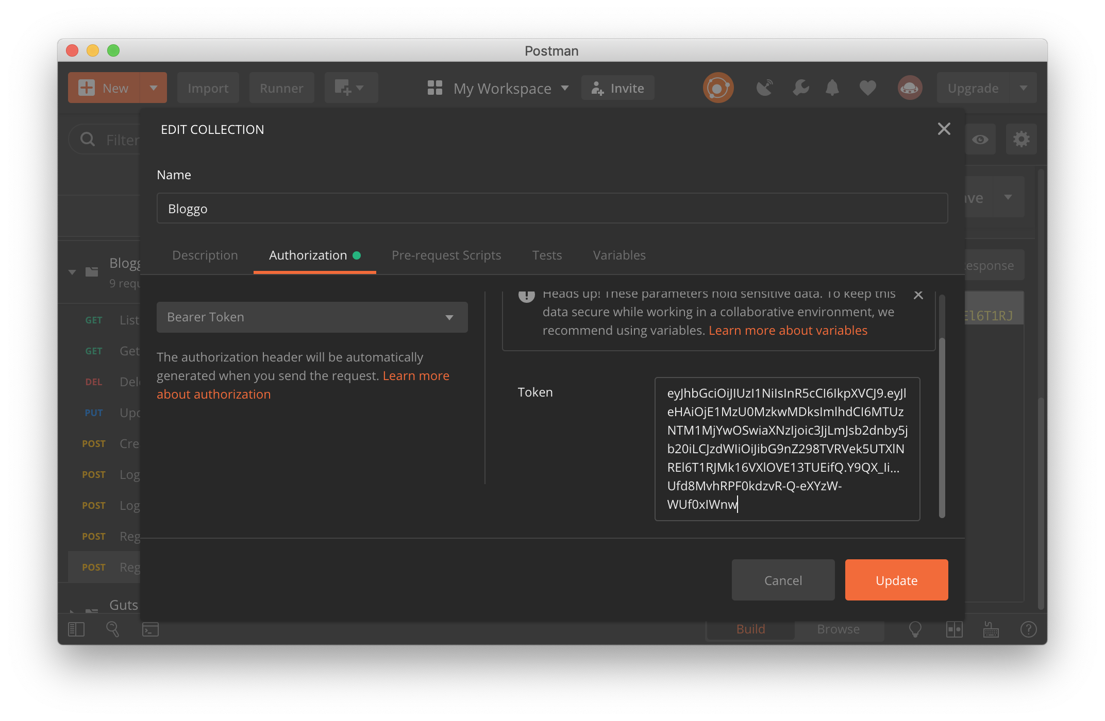Click the heart icon in the header
Screen dimensions: 1105x721
click(867, 88)
